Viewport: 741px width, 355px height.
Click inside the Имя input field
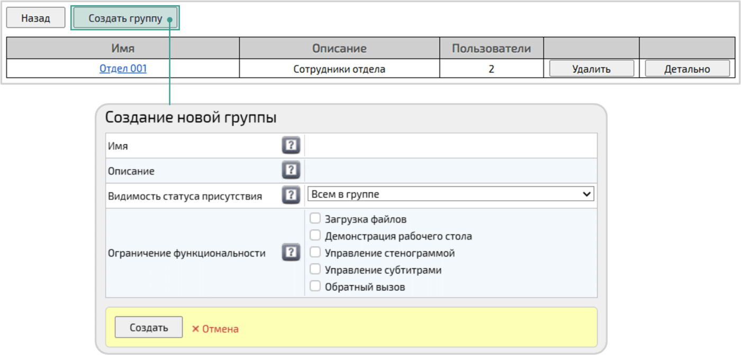coord(450,145)
